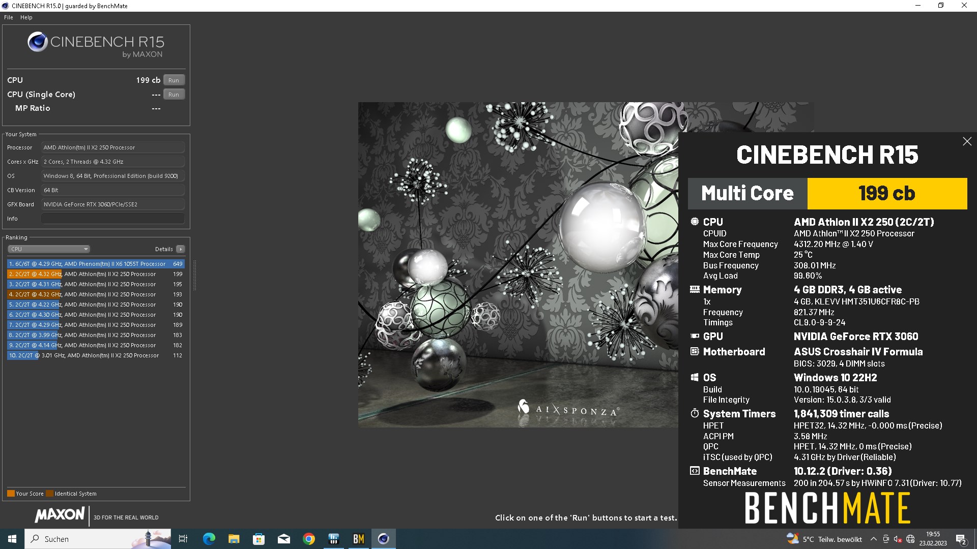Viewport: 977px width, 549px height.
Task: Select ranking row 10 at 3.01 GHz
Action: [x=96, y=355]
